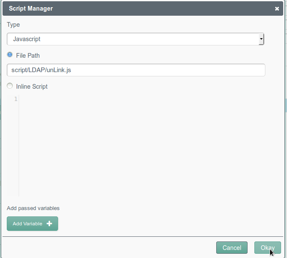Image resolution: width=287 pixels, height=258 pixels.
Task: Click the background page scrollbar behind the dialog
Action: point(286,105)
